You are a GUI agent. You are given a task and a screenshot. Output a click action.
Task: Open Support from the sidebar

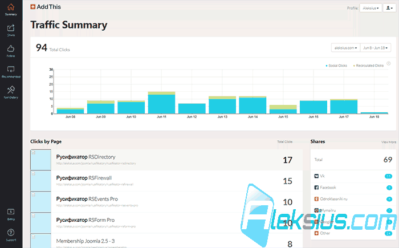[11, 235]
